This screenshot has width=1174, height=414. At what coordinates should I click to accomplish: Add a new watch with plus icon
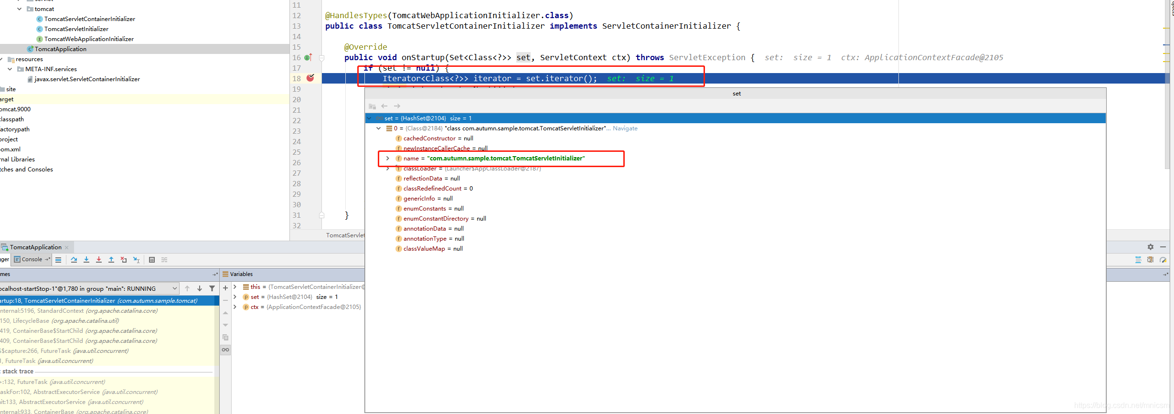tap(225, 288)
